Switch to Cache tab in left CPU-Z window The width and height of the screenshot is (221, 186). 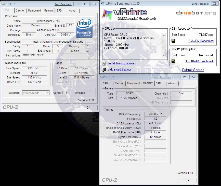[x=20, y=10]
